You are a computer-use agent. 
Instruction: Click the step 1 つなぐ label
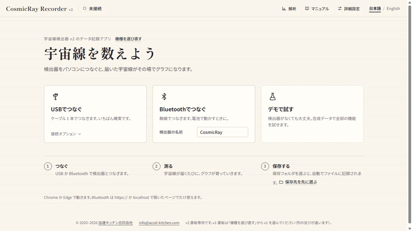[x=62, y=166]
